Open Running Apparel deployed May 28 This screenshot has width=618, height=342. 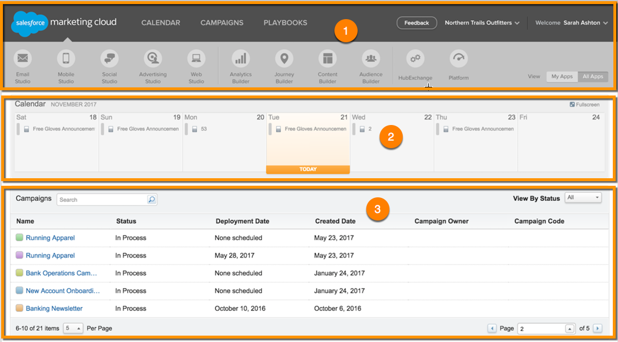(x=50, y=256)
